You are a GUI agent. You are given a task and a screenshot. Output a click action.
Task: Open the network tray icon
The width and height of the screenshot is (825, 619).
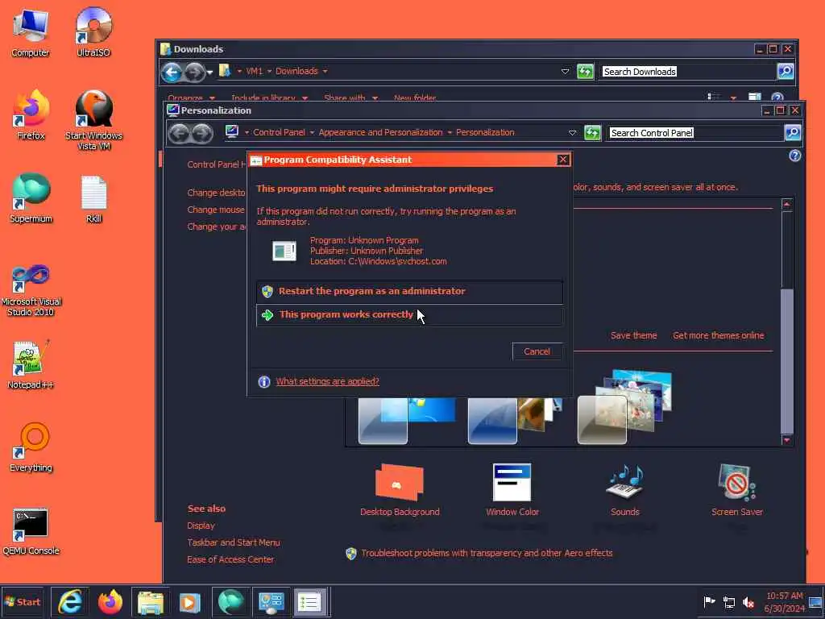728,602
